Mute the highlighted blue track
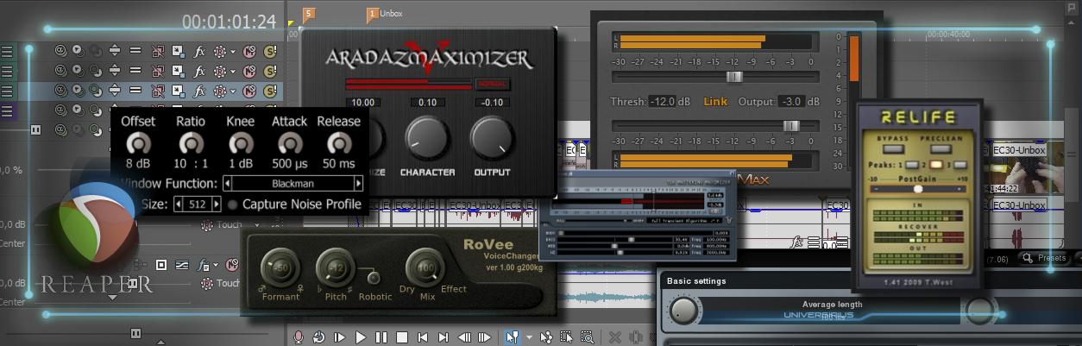 point(248,90)
